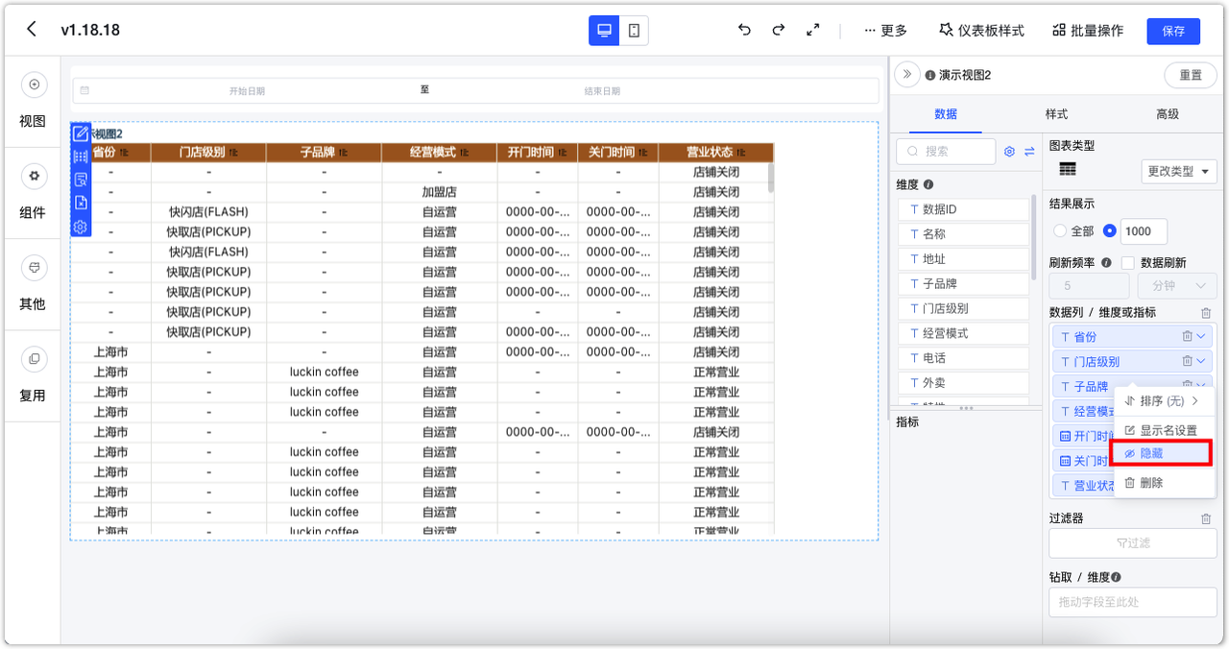Click the 搜索 field in the data panel

click(946, 152)
